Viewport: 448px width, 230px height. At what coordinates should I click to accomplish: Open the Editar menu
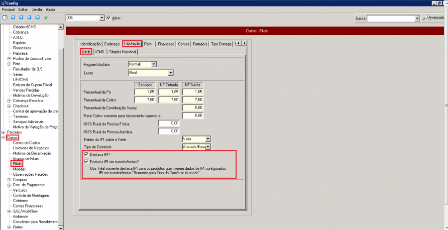pos(23,9)
